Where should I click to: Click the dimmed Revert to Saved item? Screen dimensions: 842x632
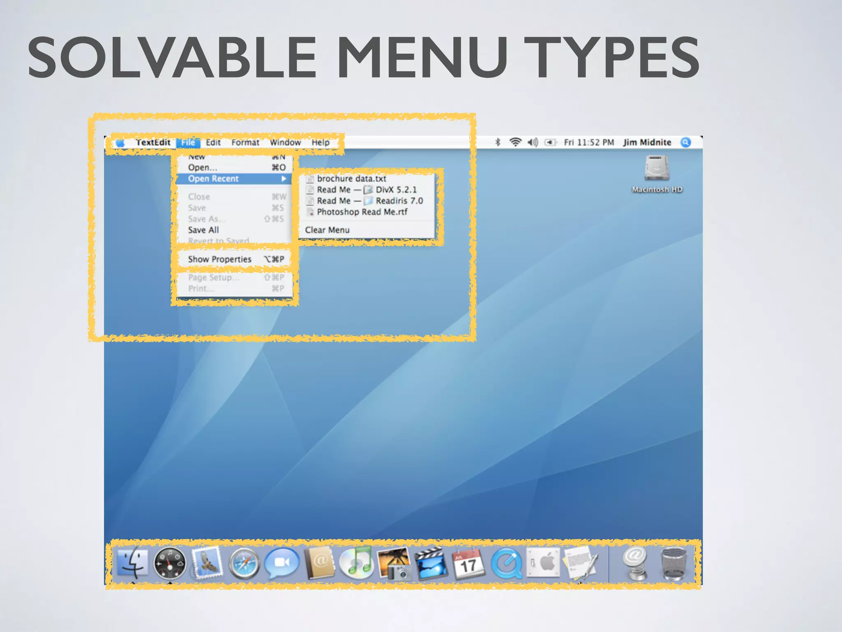[234, 240]
